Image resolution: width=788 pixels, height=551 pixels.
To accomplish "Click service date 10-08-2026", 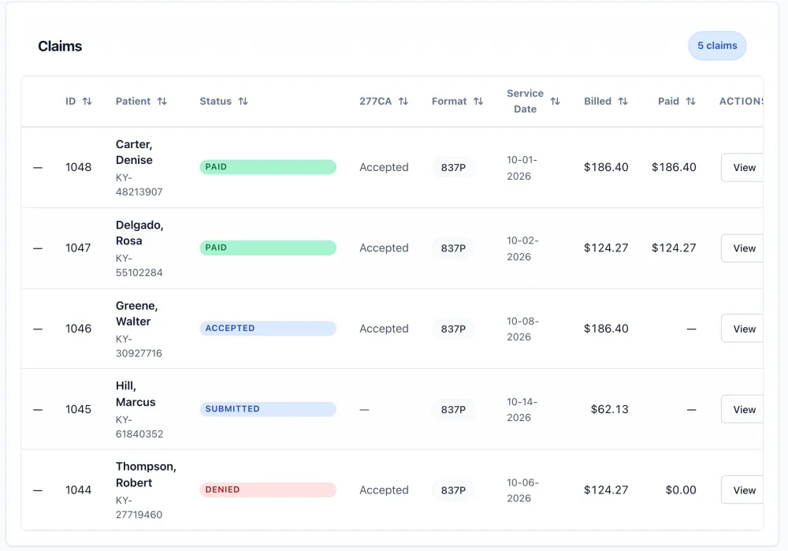I will coord(522,329).
